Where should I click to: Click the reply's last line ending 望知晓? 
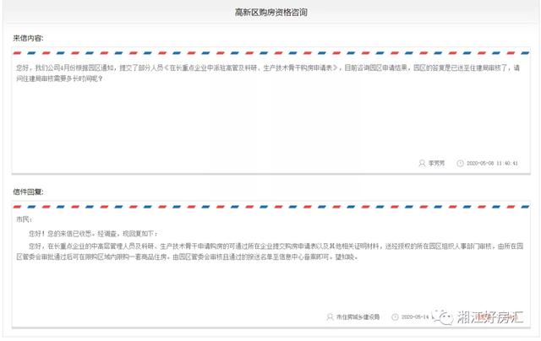pyautogui.click(x=188, y=257)
